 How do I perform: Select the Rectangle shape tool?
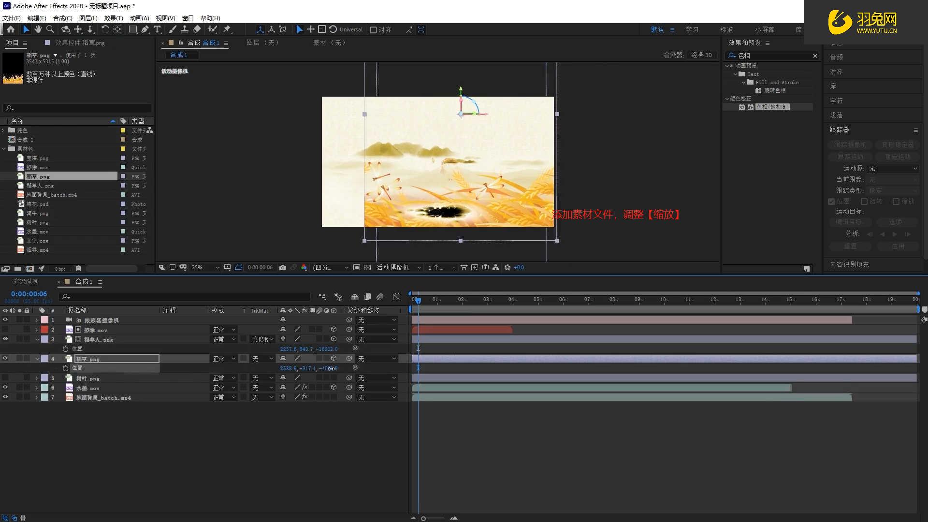tap(133, 29)
